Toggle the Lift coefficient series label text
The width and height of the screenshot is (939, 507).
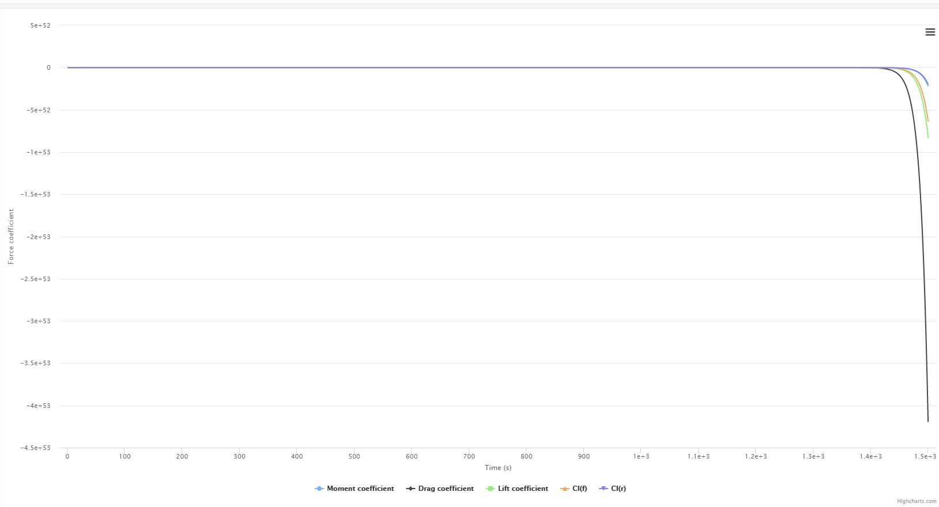[523, 489]
